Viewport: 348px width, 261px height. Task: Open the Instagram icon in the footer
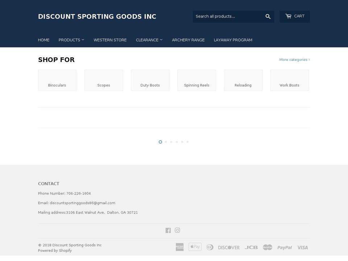pos(177,230)
